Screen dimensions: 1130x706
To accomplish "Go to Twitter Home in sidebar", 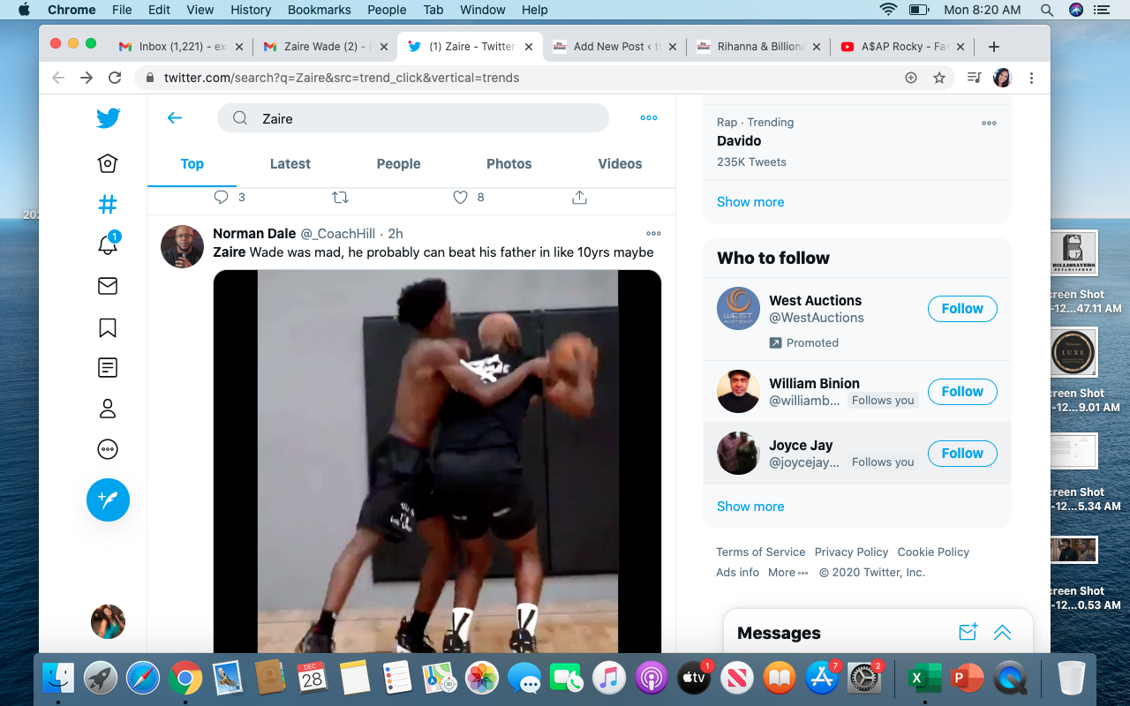I will 108,163.
